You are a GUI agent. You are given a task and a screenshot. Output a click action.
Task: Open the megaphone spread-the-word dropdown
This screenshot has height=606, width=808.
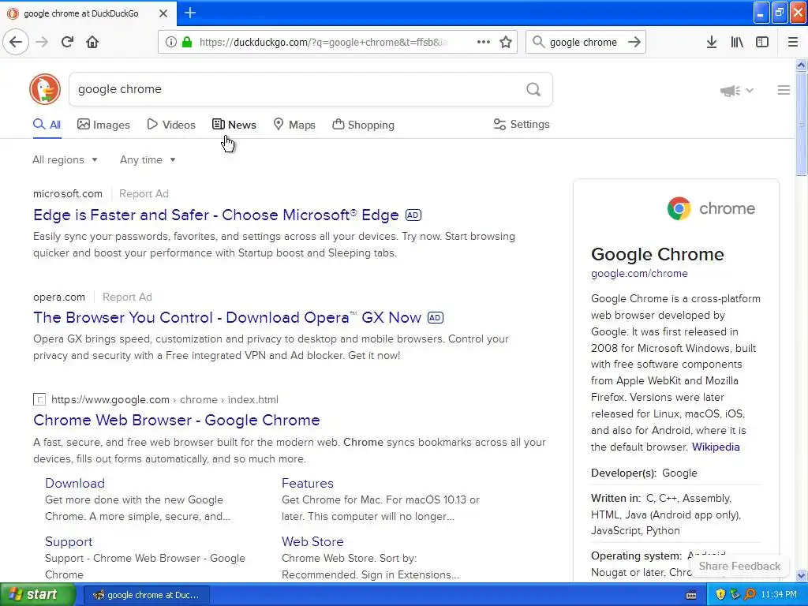736,91
